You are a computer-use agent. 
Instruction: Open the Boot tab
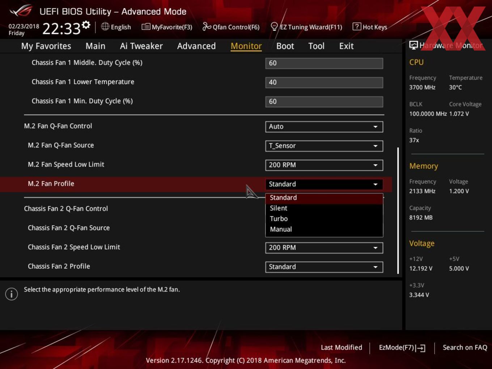285,46
